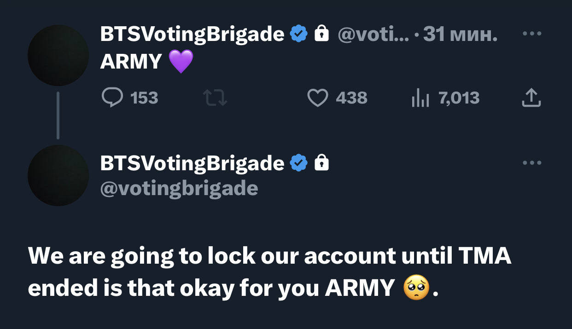Open replies on the ARMY tweet
This screenshot has width=572, height=329.
tap(129, 98)
